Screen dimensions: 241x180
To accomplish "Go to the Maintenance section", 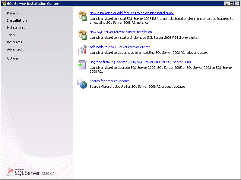I will pos(16,28).
